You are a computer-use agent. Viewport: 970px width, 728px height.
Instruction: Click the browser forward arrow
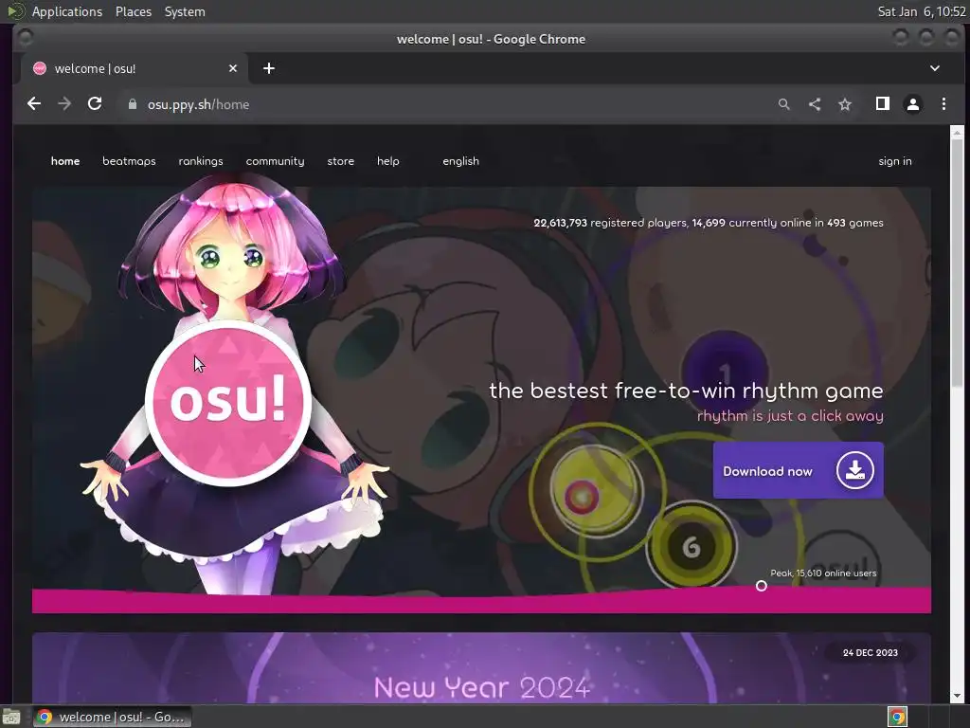pyautogui.click(x=64, y=104)
